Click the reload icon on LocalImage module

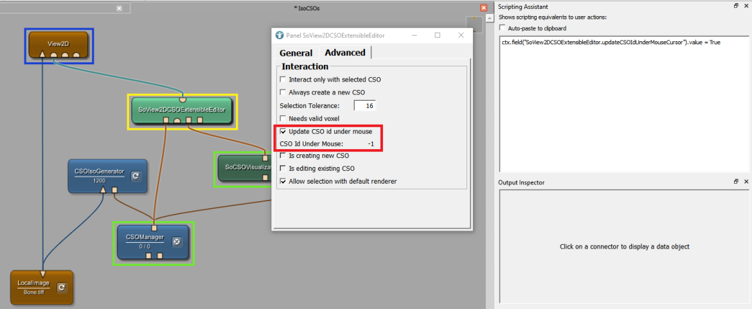tap(62, 287)
